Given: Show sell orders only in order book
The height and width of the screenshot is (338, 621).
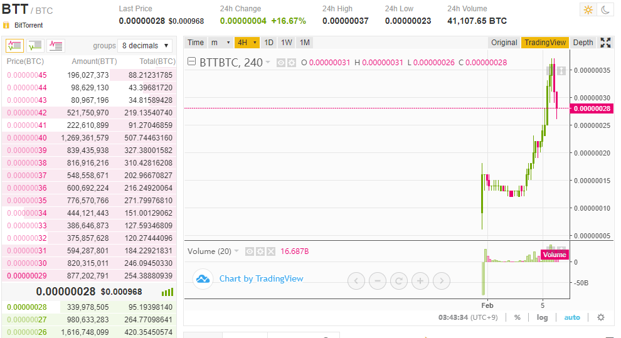Looking at the screenshot, I should tap(56, 45).
